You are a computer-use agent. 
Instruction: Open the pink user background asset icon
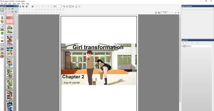click(2, 49)
